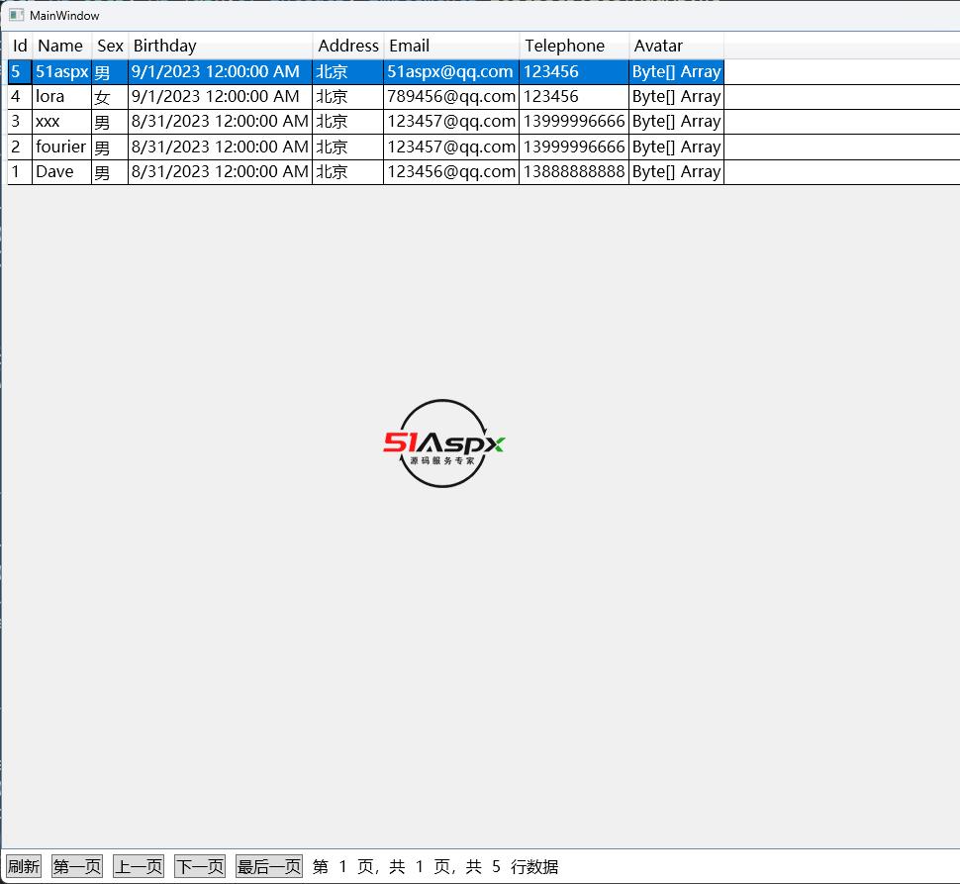Click the Address column header

347,46
